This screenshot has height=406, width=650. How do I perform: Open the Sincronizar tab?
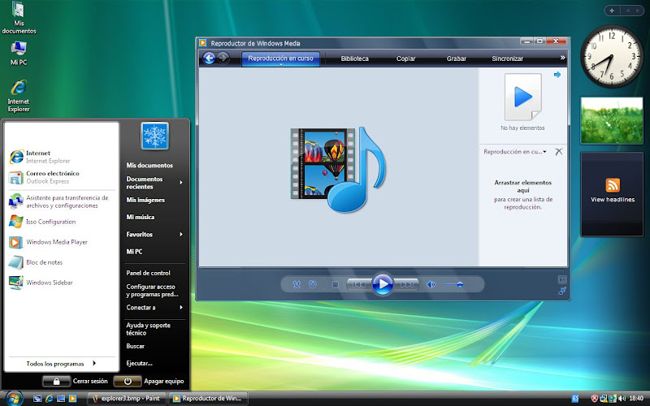pos(507,58)
